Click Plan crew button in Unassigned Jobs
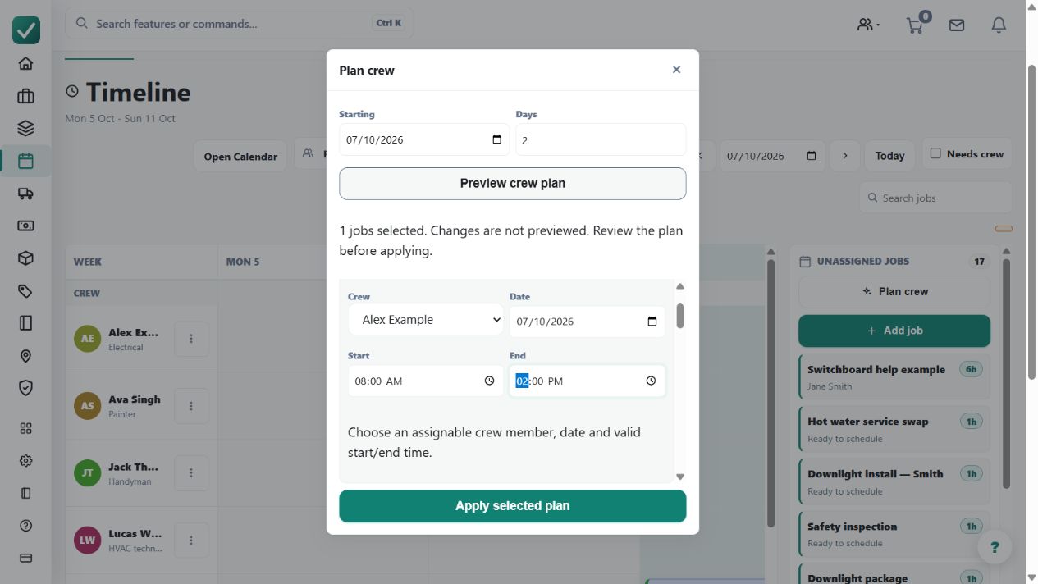The width and height of the screenshot is (1038, 584). tap(894, 291)
